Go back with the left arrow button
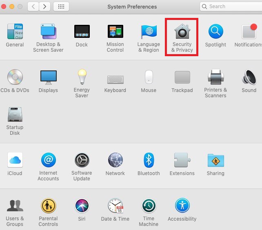 [33, 7]
